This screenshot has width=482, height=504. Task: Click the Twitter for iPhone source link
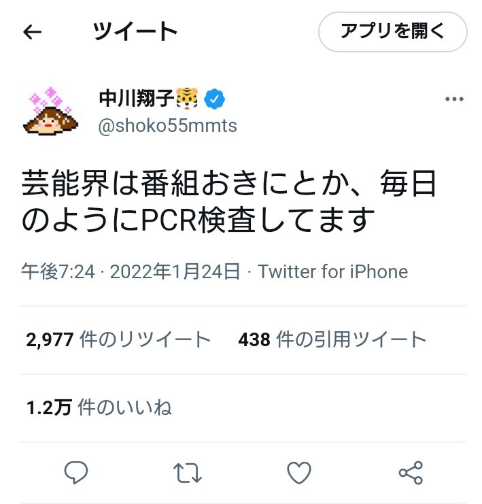tap(332, 271)
